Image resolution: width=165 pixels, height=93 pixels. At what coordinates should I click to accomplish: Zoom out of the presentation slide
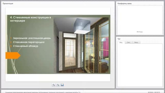click(58, 85)
